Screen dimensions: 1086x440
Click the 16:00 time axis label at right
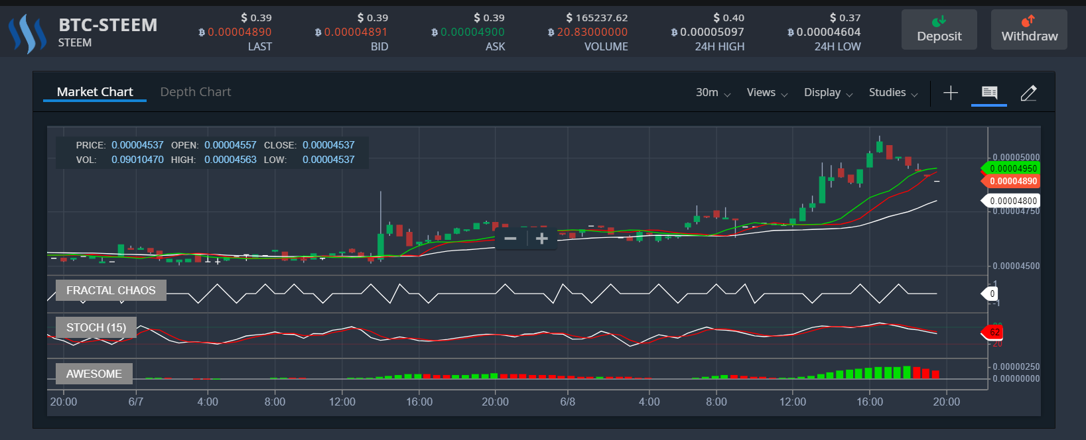[x=870, y=402]
